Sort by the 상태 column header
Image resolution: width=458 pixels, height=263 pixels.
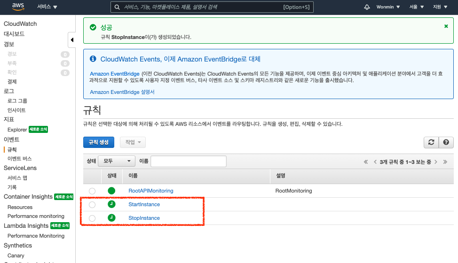pos(112,176)
